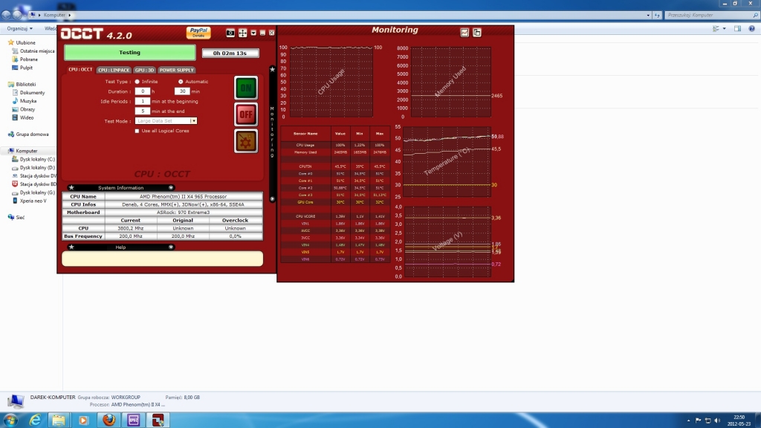Open the OCCT title bar dropdown arrow menu
This screenshot has height=428, width=761.
click(253, 33)
